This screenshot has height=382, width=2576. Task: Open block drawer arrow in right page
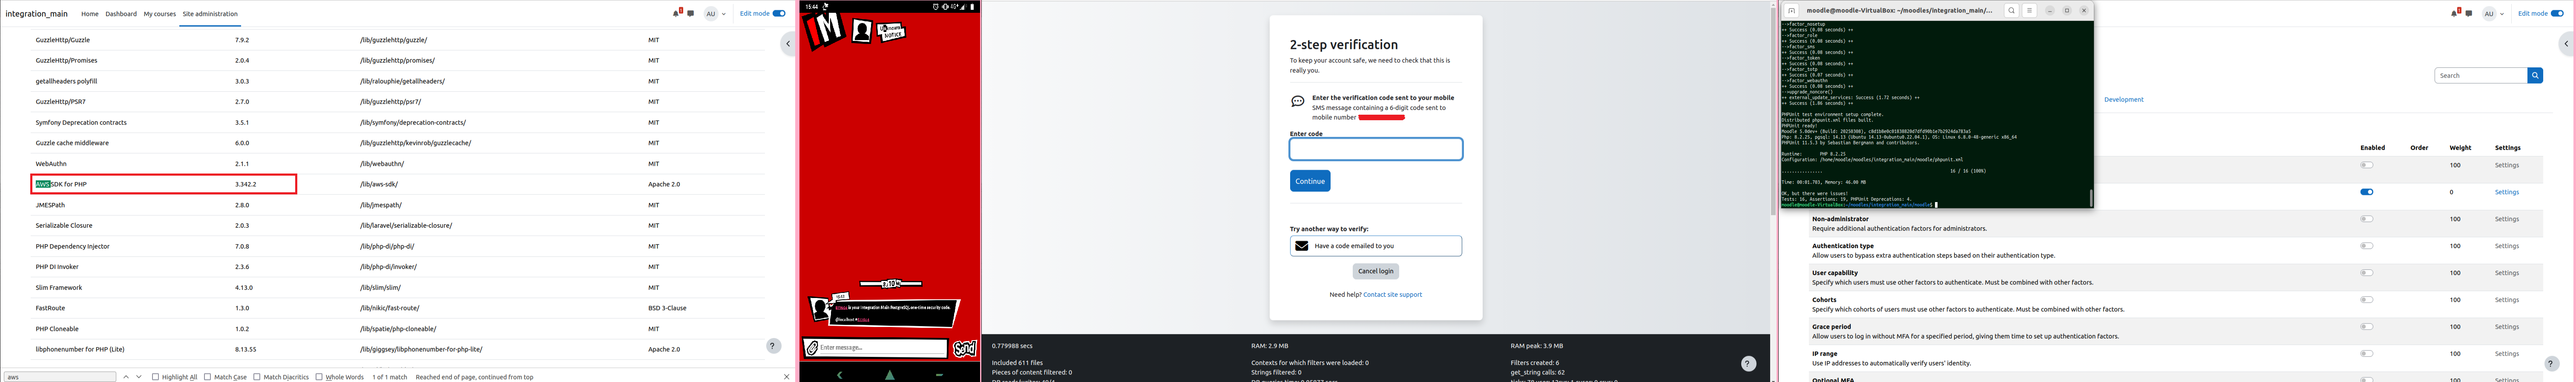pyautogui.click(x=2566, y=44)
